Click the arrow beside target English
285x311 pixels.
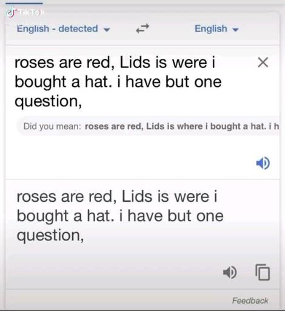[235, 30]
